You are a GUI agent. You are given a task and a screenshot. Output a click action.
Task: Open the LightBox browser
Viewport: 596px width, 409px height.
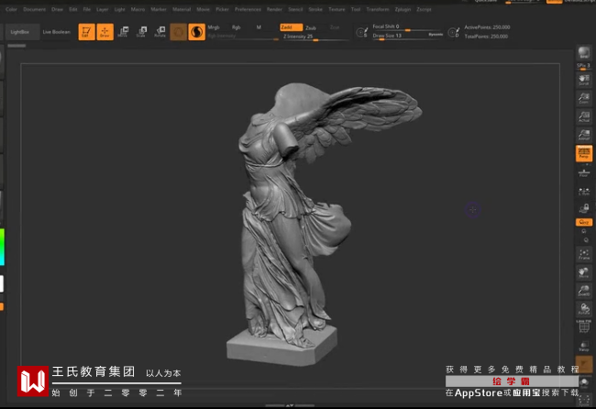pyautogui.click(x=20, y=32)
